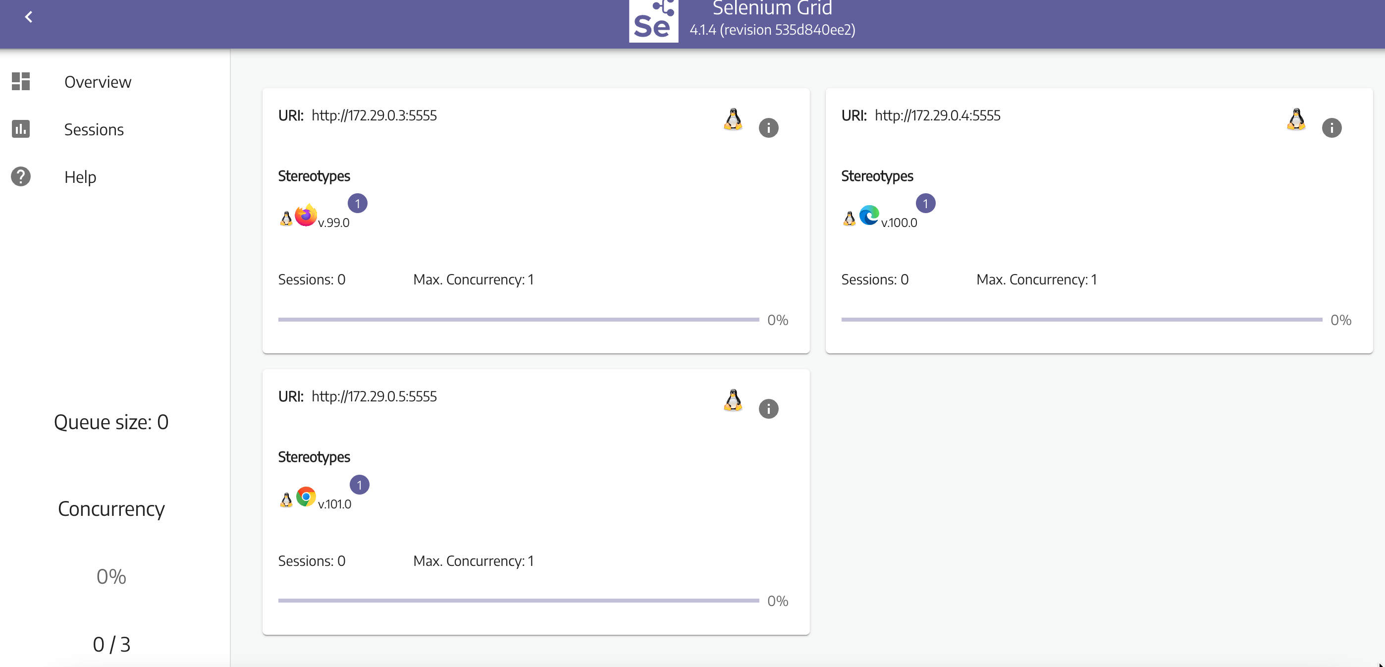Click Sessions: 0 on node 172.29.0.3

pos(312,279)
